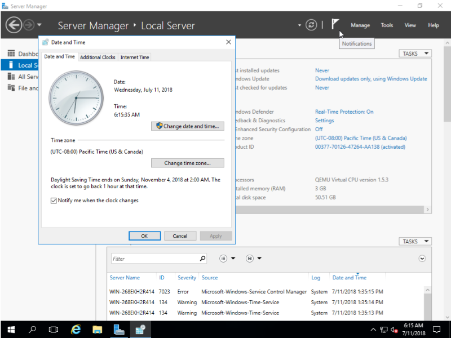Switch to the Internet Time tab

tap(135, 57)
